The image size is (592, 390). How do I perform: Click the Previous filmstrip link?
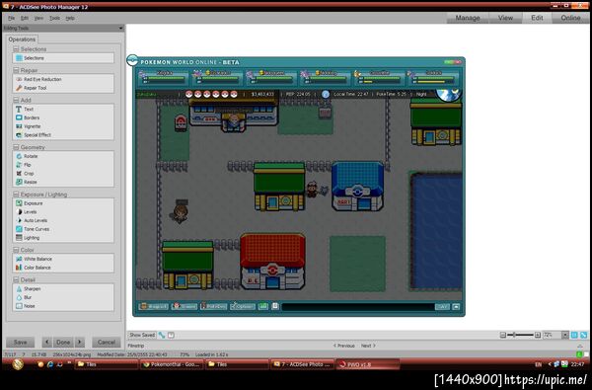[344, 346]
